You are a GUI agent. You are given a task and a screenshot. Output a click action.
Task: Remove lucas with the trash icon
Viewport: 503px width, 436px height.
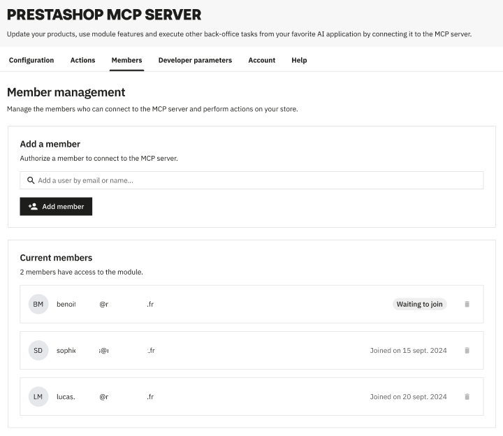(467, 396)
